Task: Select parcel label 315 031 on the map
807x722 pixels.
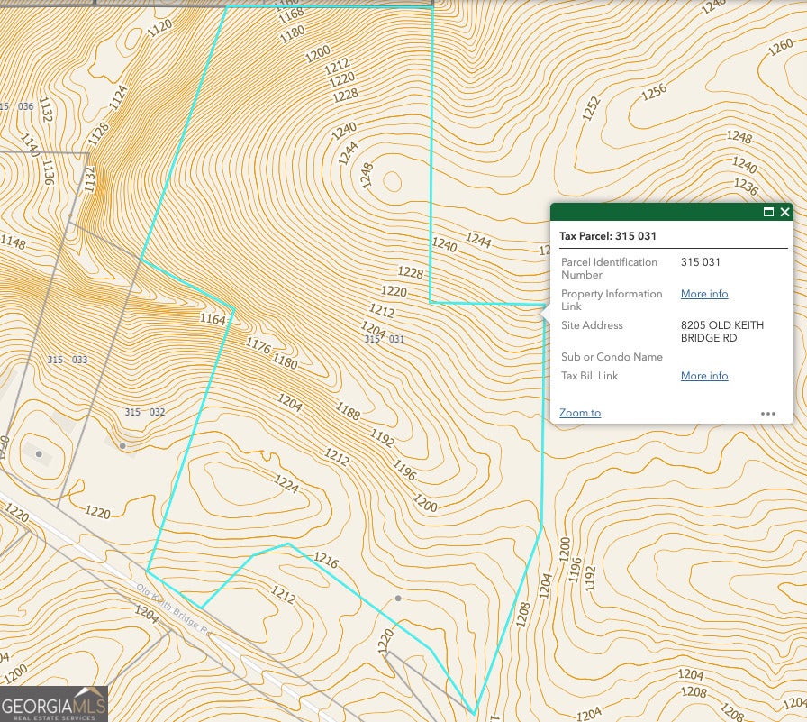Action: pyautogui.click(x=384, y=339)
